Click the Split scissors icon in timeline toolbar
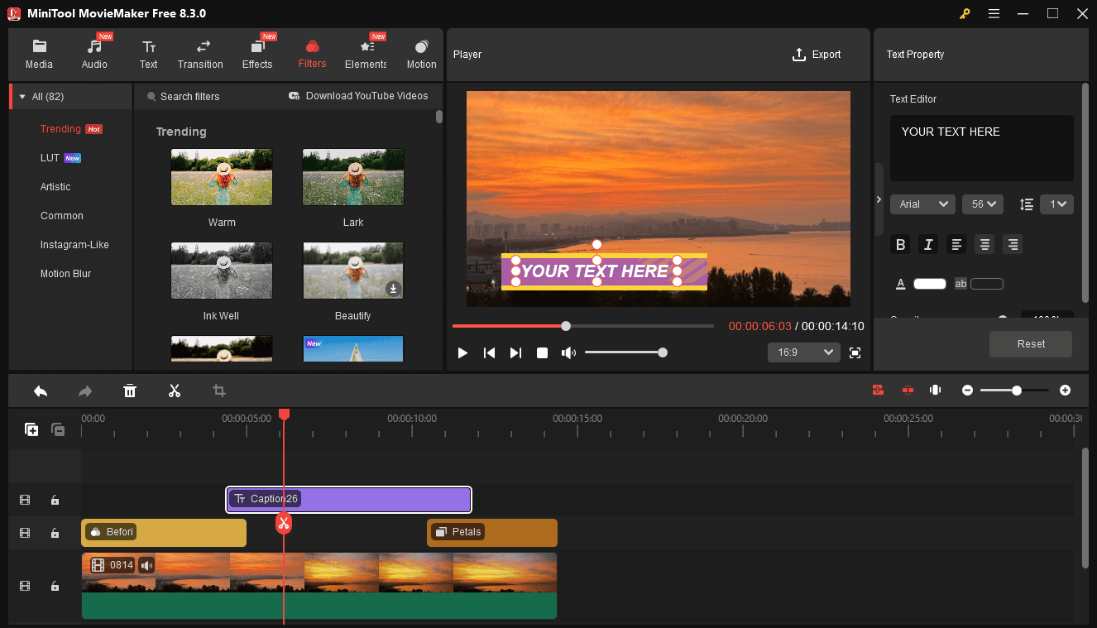1097x628 pixels. (x=175, y=391)
